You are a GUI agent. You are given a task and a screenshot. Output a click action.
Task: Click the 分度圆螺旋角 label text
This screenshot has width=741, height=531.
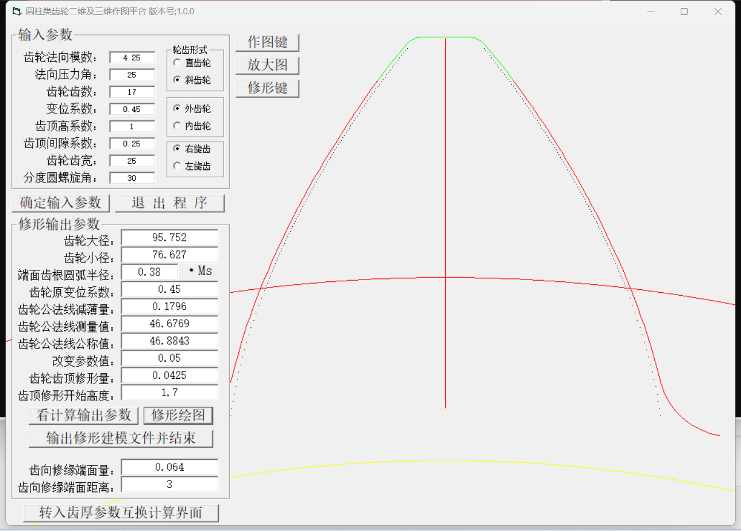(60, 178)
